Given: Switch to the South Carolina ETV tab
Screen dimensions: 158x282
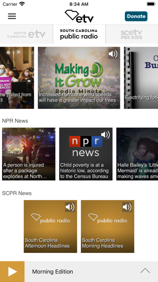Looking at the screenshot, I should coord(27,34).
